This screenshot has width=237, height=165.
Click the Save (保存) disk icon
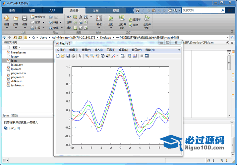pos(25,18)
